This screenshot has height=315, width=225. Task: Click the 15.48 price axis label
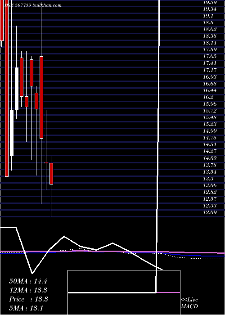point(210,117)
